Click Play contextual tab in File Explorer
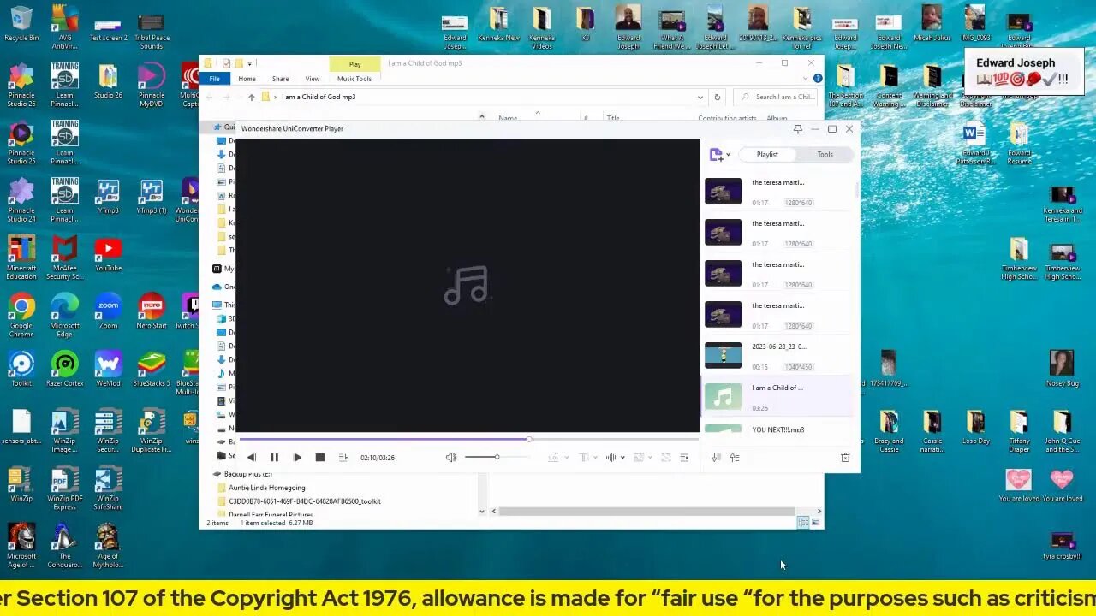Image resolution: width=1096 pixels, height=616 pixels. (354, 64)
